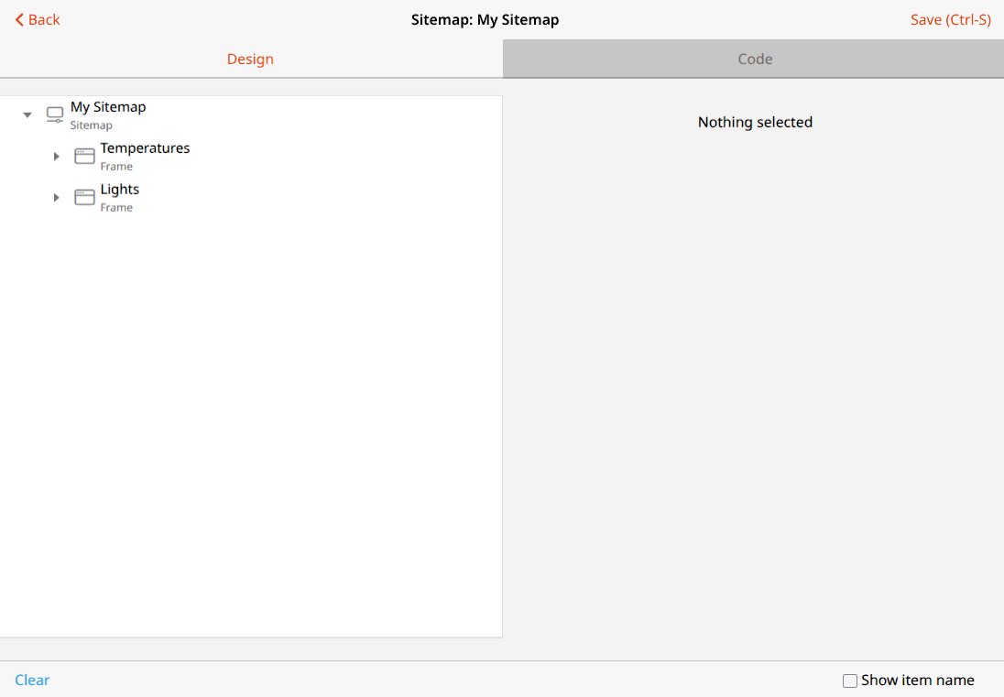Click the Show item name label text

(x=917, y=681)
